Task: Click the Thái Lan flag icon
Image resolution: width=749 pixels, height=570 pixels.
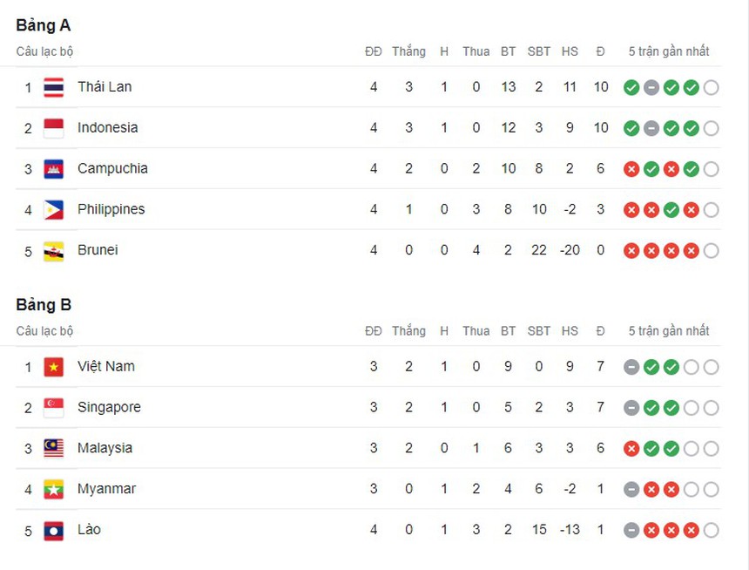Action: pos(53,87)
